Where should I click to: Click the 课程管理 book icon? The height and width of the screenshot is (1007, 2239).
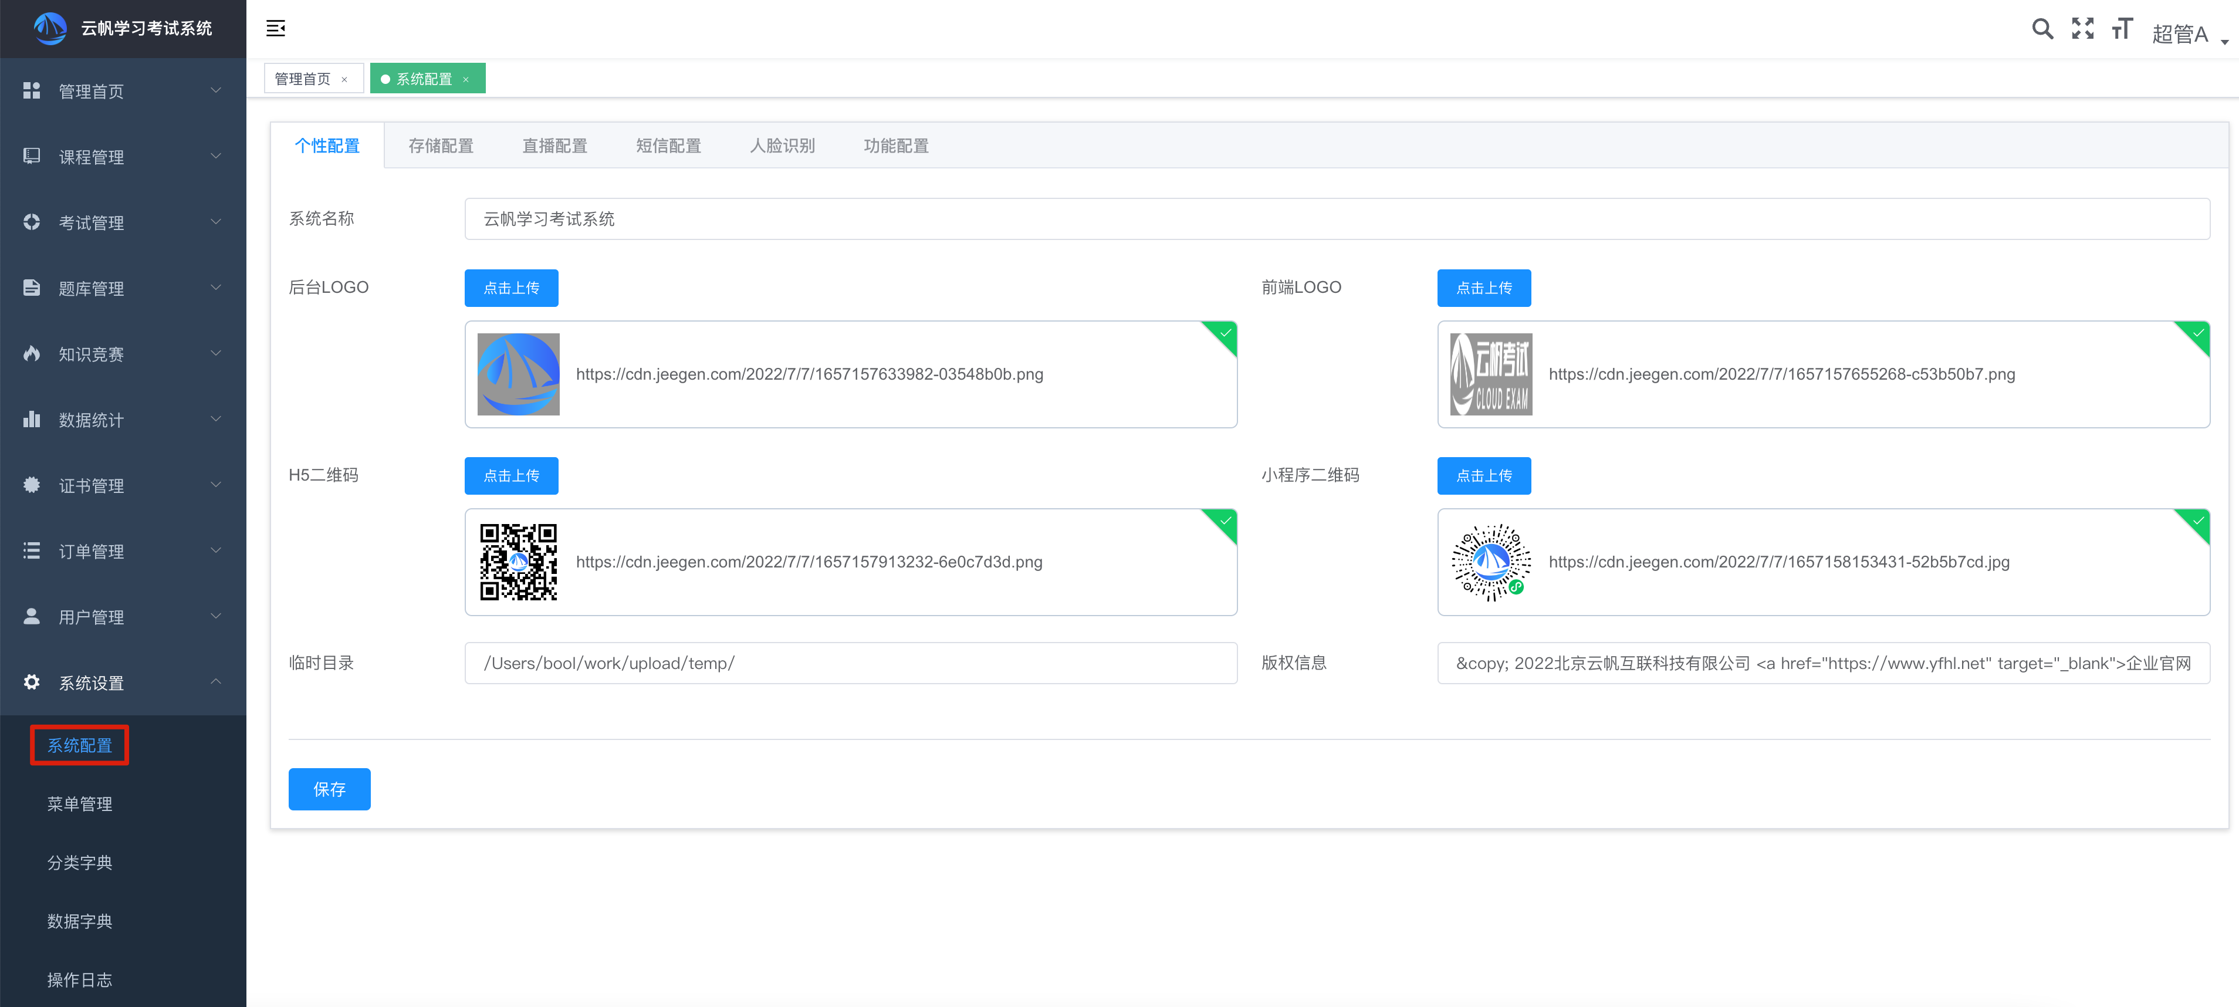31,156
